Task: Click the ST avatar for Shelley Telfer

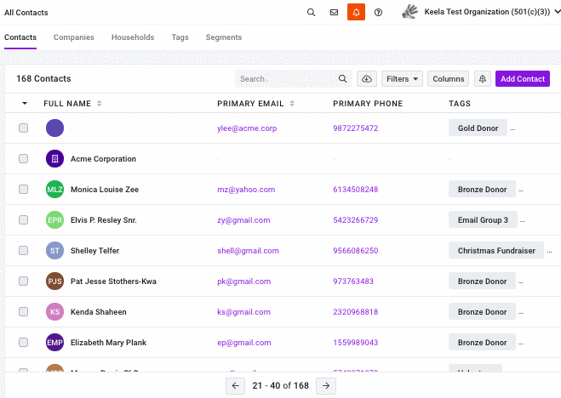Action: (x=54, y=250)
